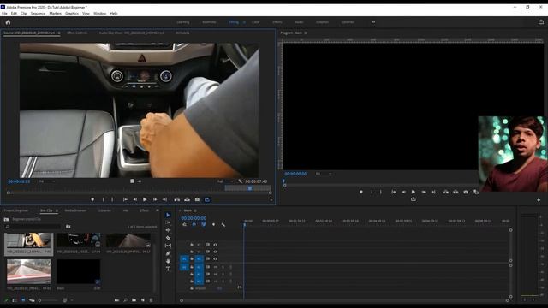
Task: Go to Out point in Source monitor
Action: (x=164, y=199)
